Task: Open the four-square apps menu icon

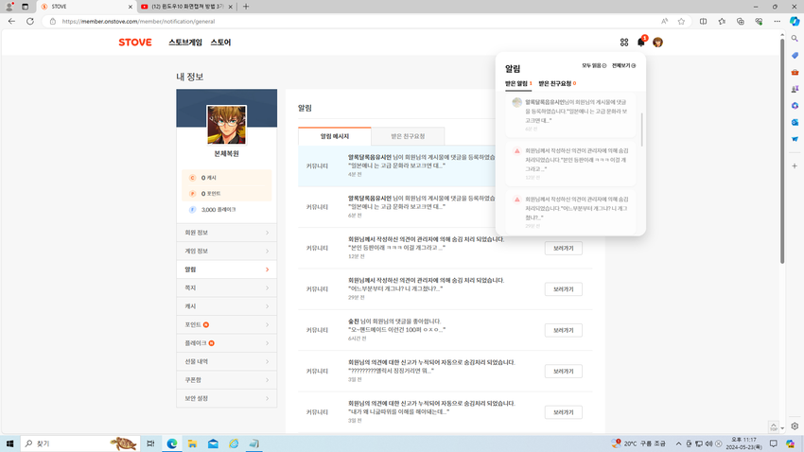Action: (x=624, y=43)
